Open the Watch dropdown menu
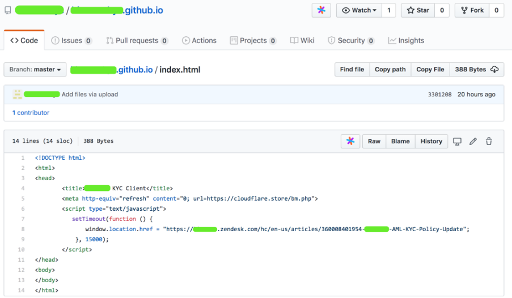512x298 pixels. coord(359,10)
